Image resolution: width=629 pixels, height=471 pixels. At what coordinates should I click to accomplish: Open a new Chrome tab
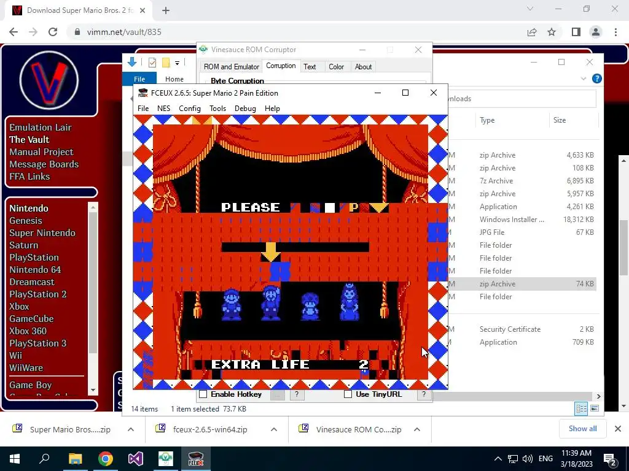[166, 11]
